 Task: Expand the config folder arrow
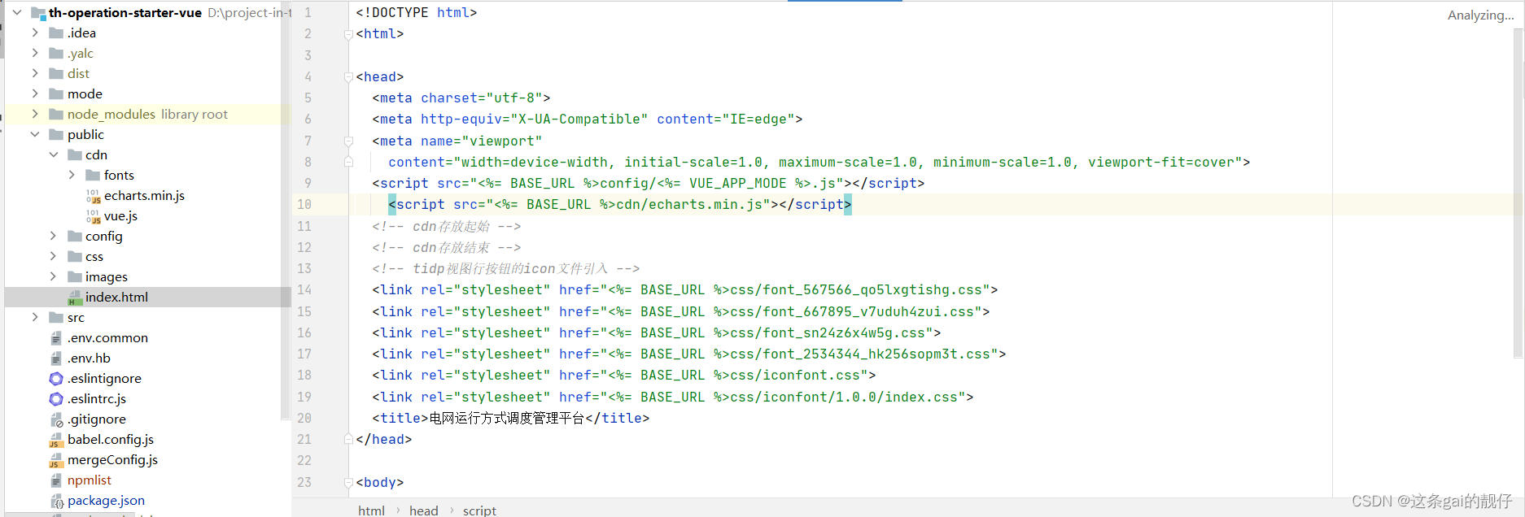coord(54,236)
